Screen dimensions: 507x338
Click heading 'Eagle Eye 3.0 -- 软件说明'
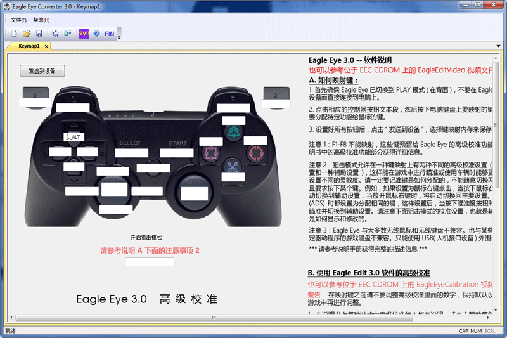(350, 60)
